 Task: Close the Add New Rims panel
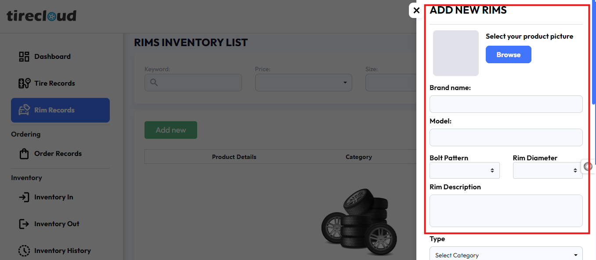(416, 11)
